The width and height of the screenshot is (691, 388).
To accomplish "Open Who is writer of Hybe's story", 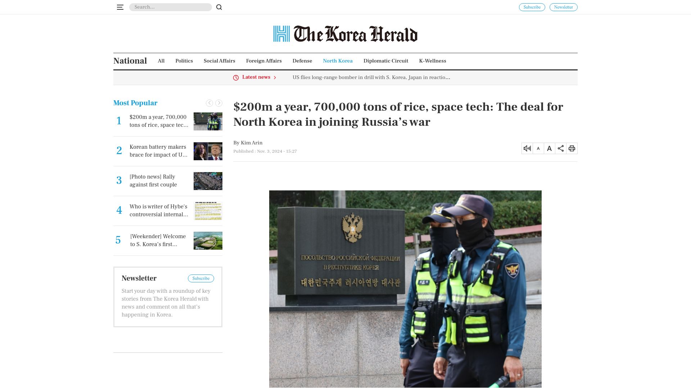I will 159,211.
